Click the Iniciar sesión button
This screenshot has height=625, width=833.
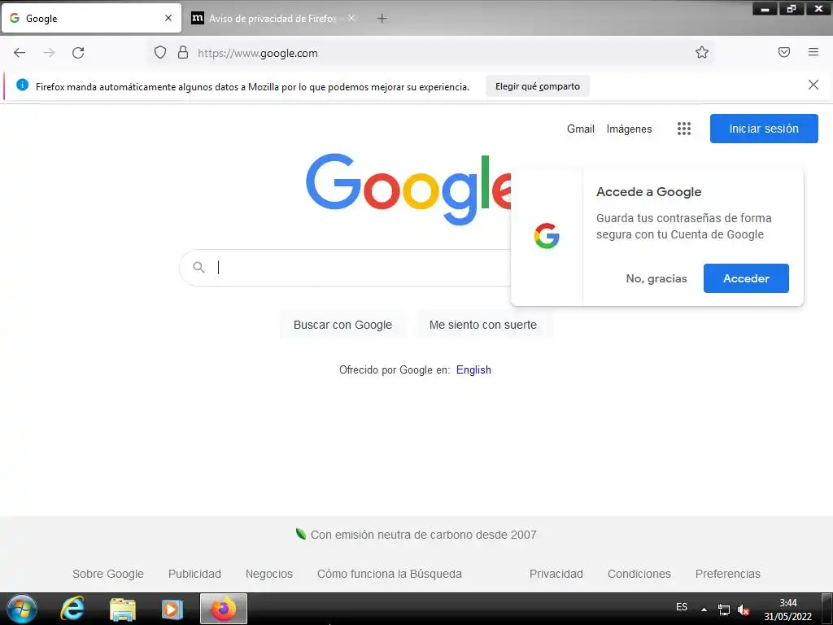pos(764,129)
